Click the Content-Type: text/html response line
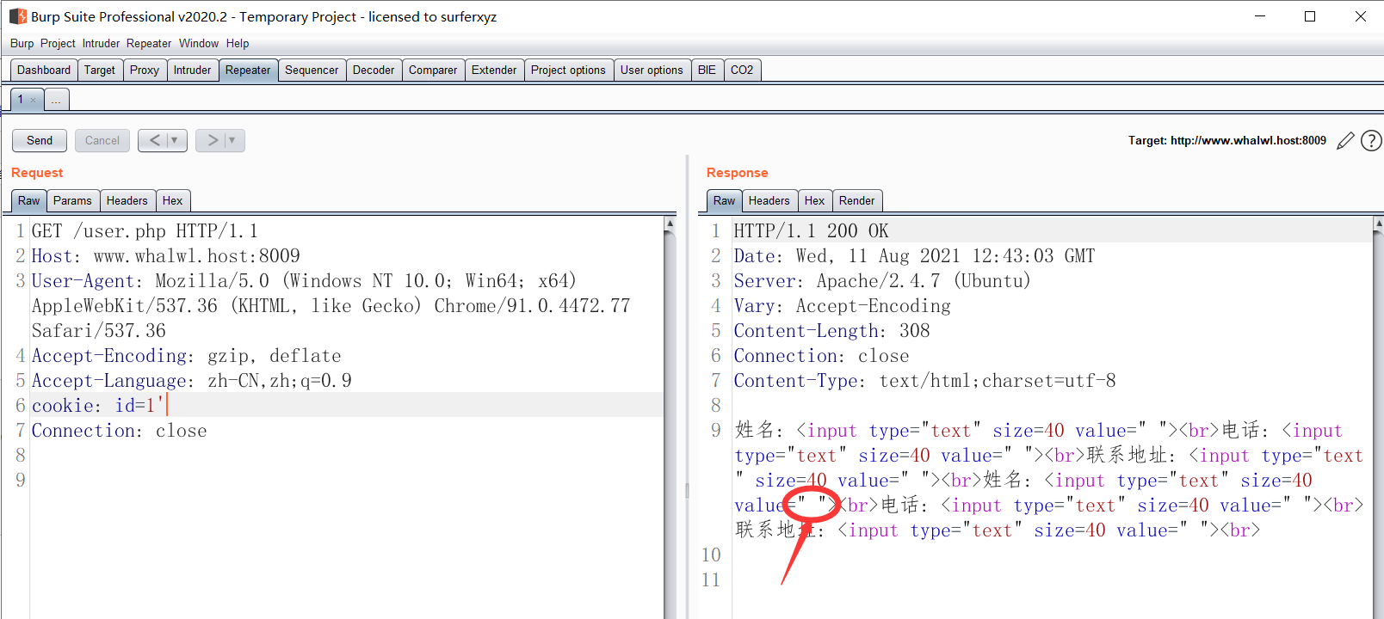Viewport: 1384px width, 619px height. 924,381
